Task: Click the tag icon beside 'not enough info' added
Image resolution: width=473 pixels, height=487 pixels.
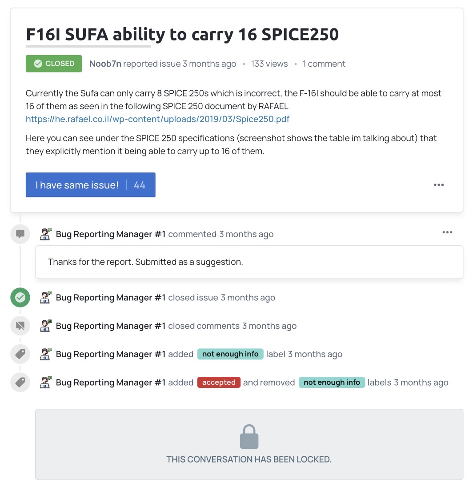Action: coord(20,354)
